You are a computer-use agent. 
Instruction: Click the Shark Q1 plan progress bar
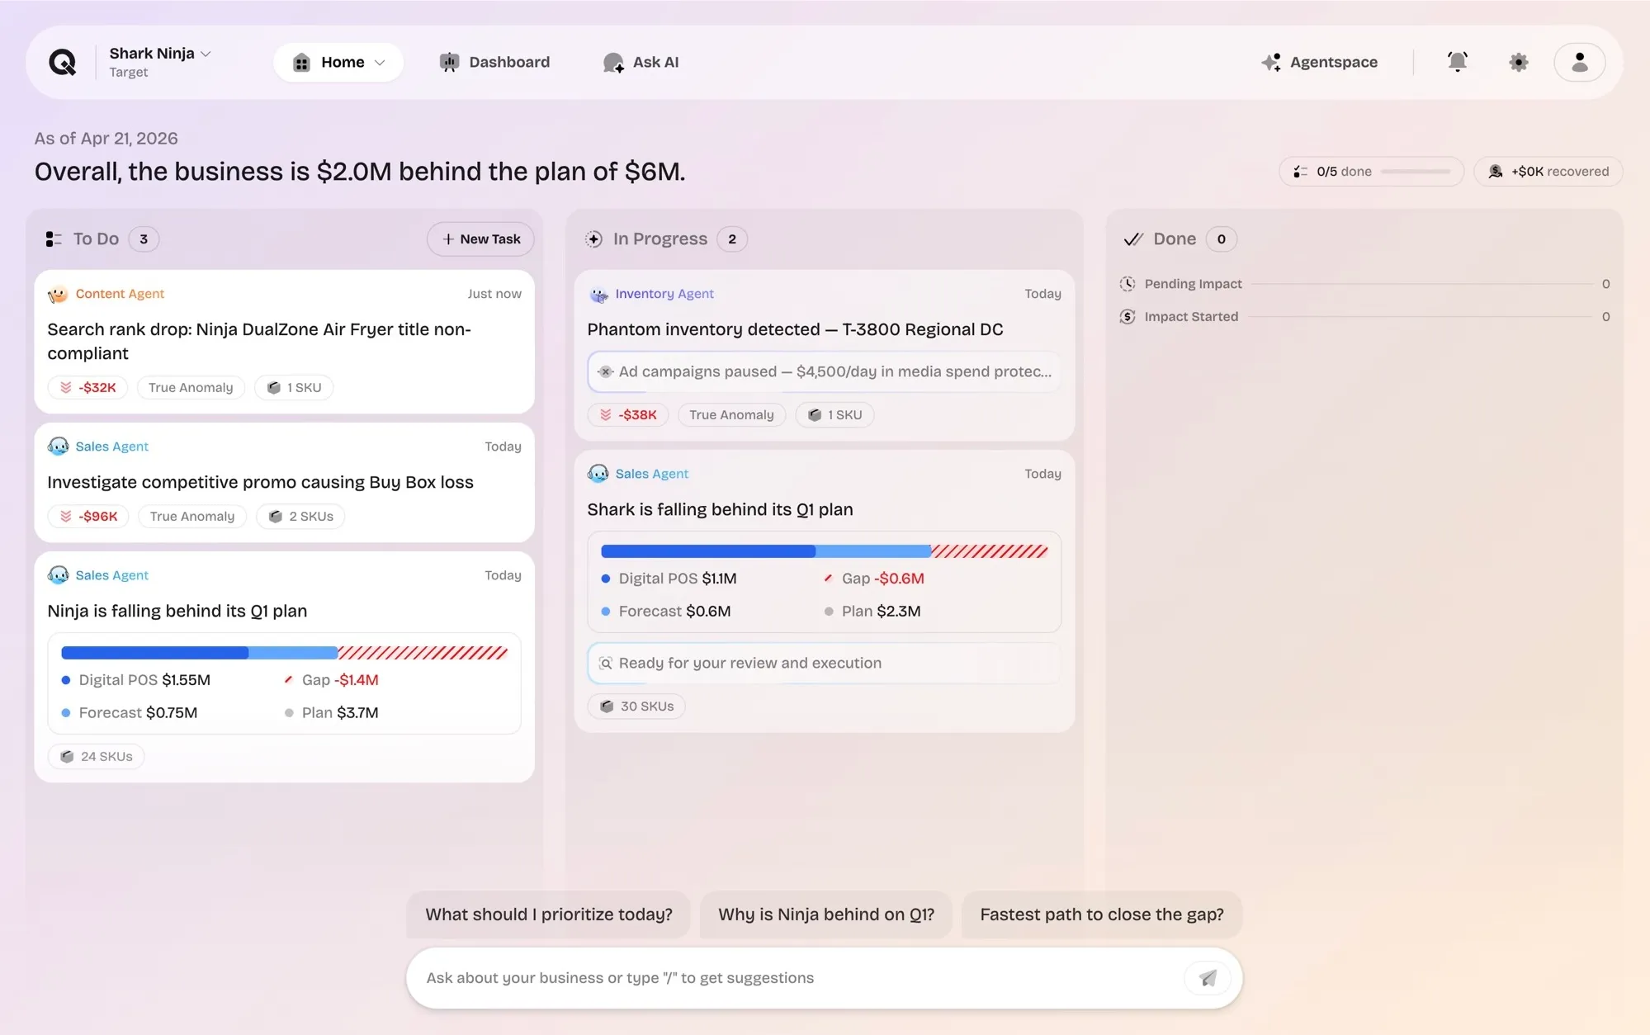coord(825,551)
